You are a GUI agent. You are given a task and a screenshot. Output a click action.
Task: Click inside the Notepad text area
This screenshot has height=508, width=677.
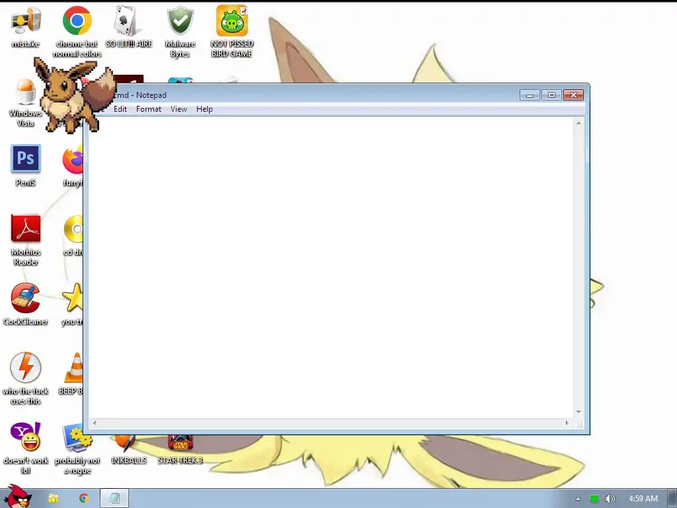[331, 267]
